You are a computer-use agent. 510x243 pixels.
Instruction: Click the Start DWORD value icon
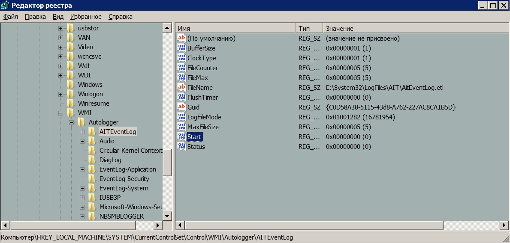tap(181, 136)
